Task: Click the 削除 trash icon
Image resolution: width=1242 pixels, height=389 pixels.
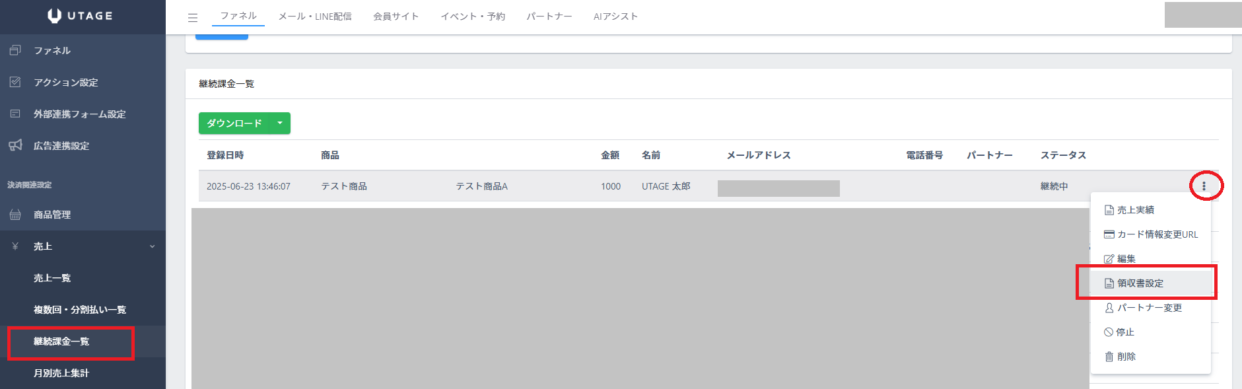Action: 1109,357
